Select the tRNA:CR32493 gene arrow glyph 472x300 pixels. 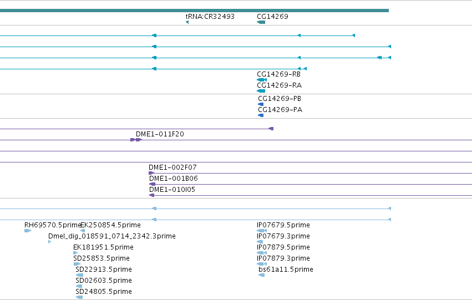187,22
